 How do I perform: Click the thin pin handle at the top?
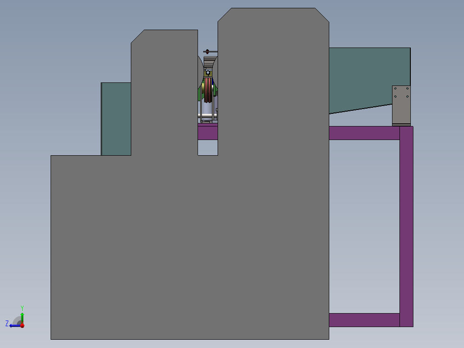point(210,52)
